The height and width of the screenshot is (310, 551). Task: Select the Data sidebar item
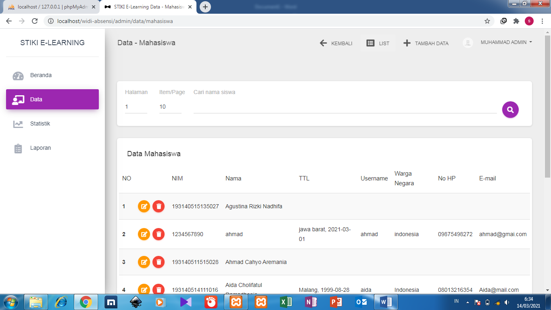(x=52, y=99)
